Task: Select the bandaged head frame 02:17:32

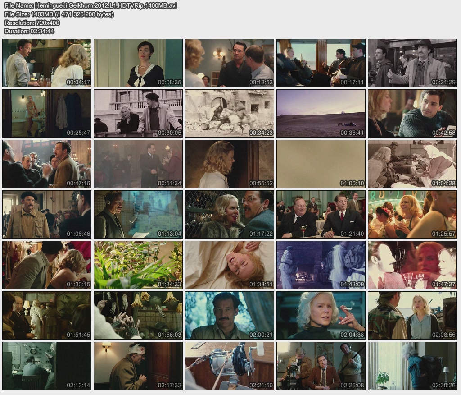Action: click(x=138, y=366)
